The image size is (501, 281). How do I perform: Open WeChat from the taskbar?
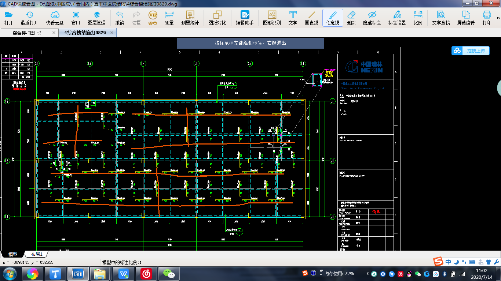169,273
